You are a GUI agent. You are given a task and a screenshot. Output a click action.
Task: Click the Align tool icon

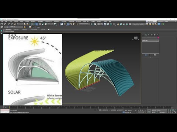click(x=95, y=24)
